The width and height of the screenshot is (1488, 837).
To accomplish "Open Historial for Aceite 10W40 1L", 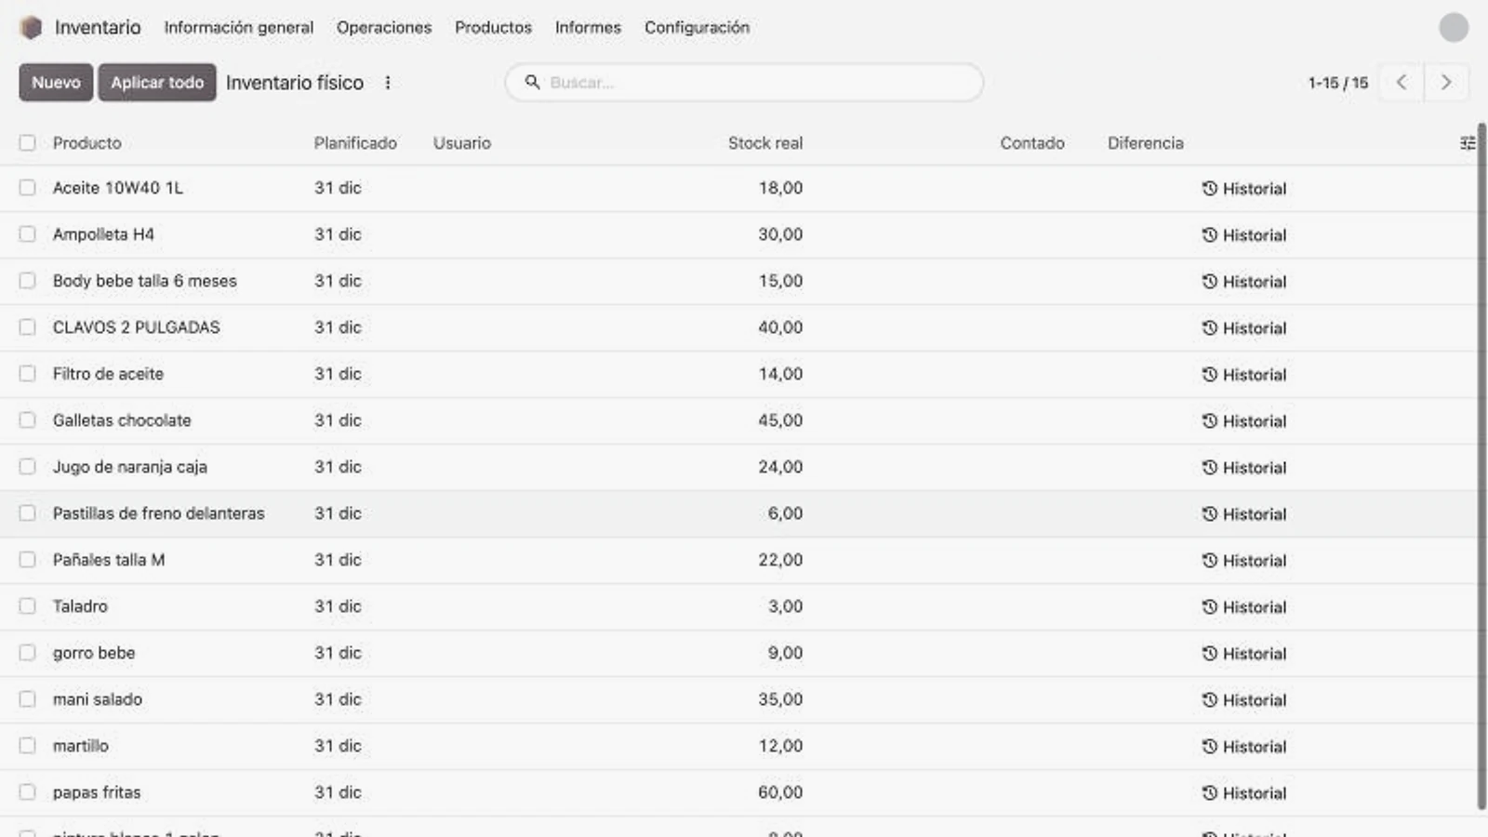I will [x=1243, y=189].
